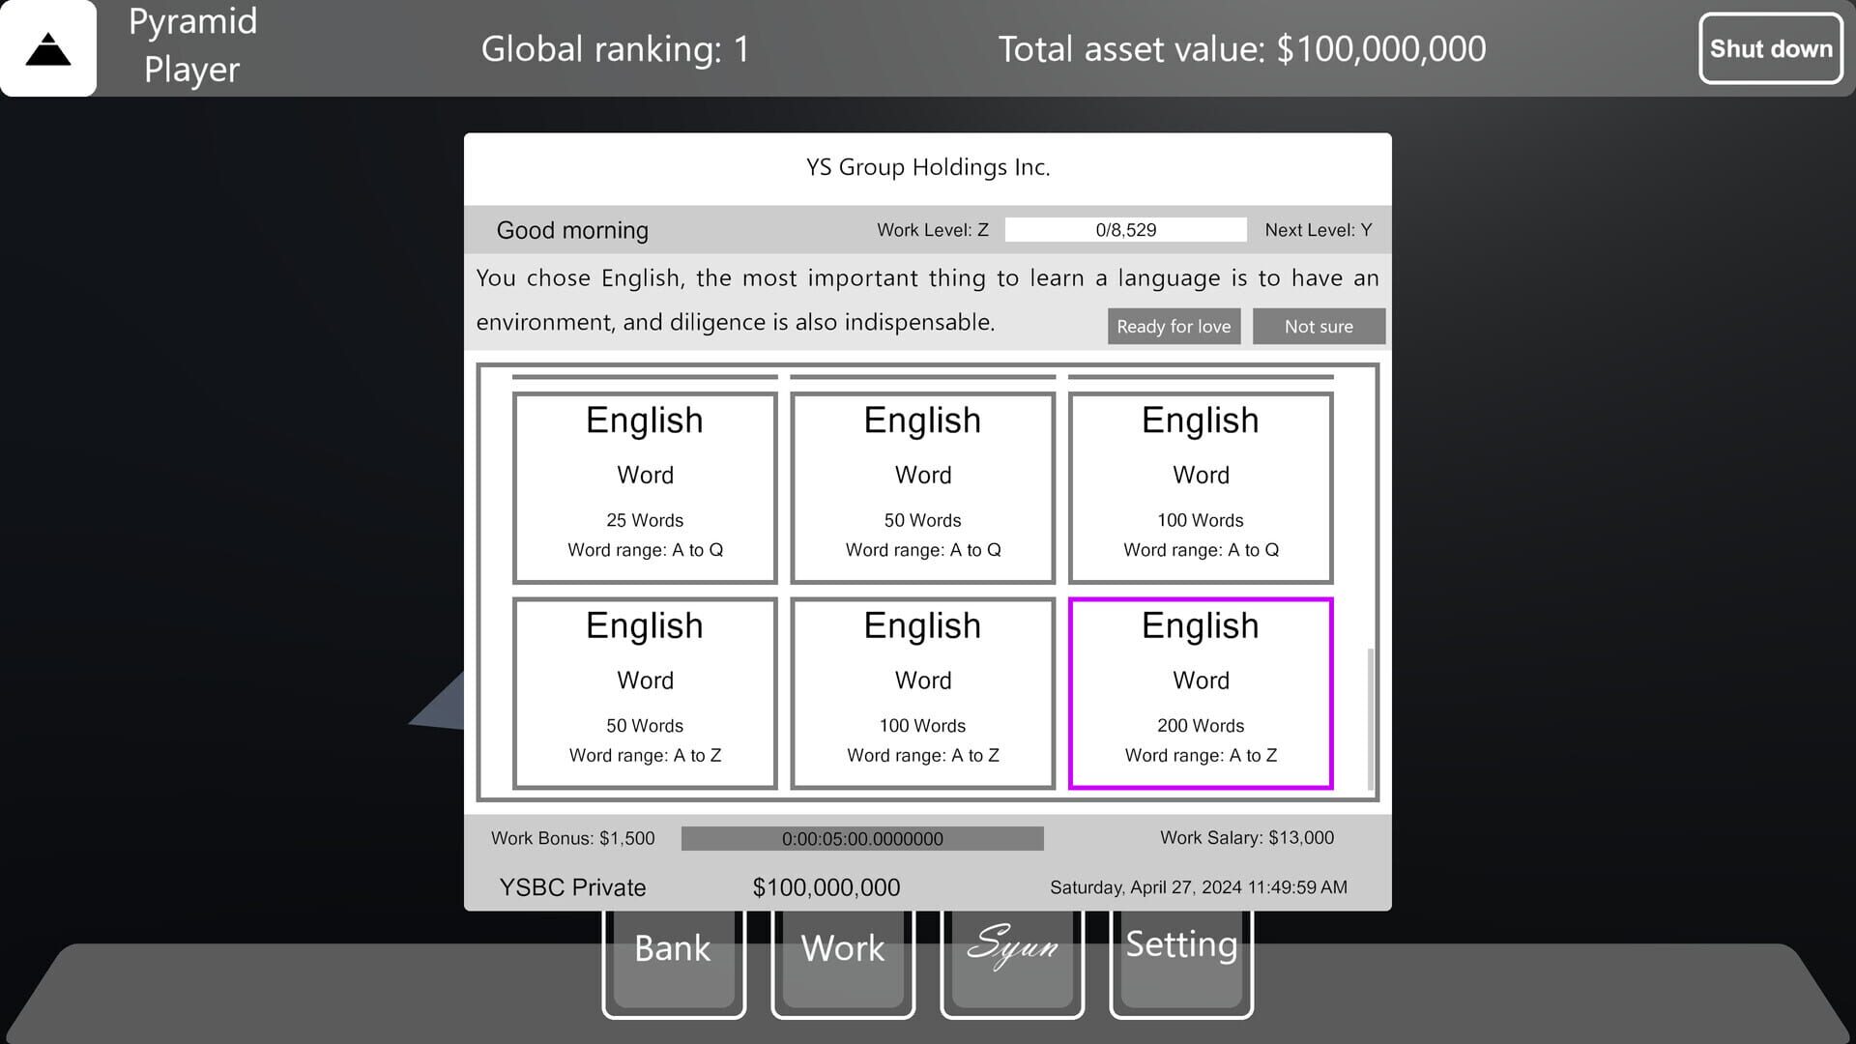Click the work timer countdown bar
This screenshot has height=1044, width=1856.
tap(861, 839)
